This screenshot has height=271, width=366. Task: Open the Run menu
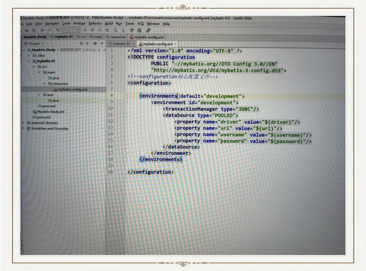pos(119,24)
